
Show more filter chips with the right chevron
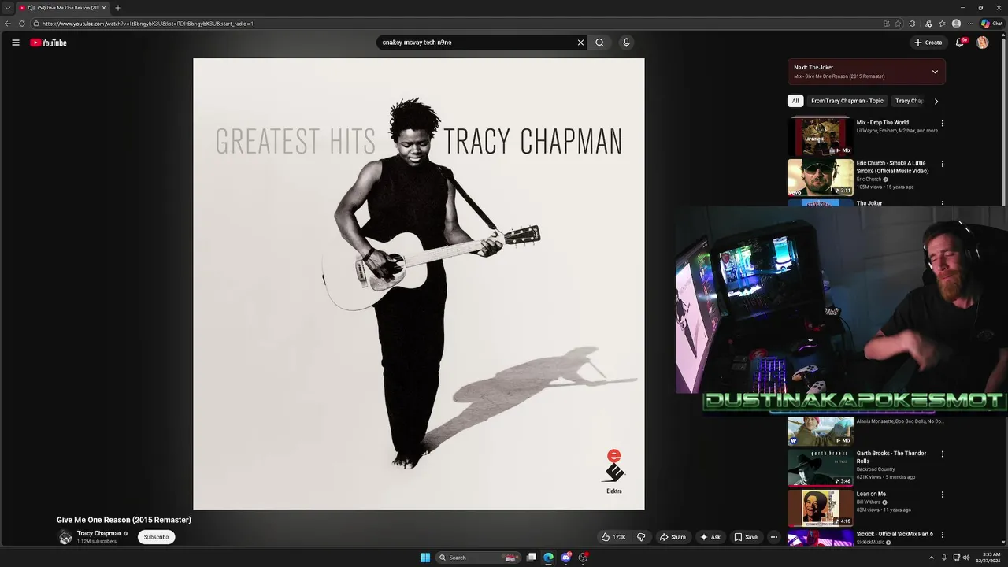click(936, 101)
